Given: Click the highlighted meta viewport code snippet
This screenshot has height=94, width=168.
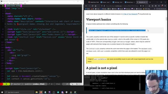Looking at the screenshot, I should (117, 30).
